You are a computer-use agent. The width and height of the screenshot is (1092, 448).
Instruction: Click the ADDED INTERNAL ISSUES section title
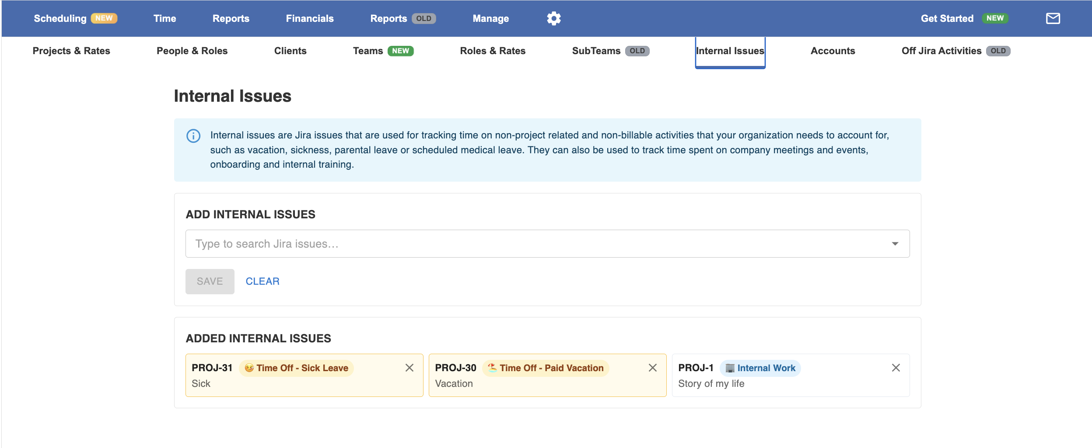(x=259, y=338)
